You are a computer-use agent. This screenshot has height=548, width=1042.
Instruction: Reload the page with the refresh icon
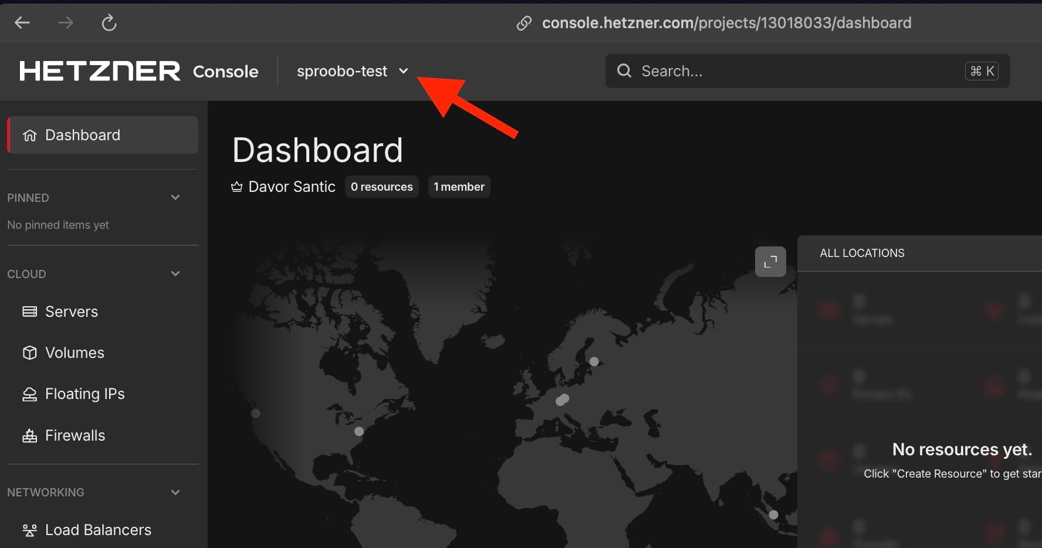pos(109,23)
